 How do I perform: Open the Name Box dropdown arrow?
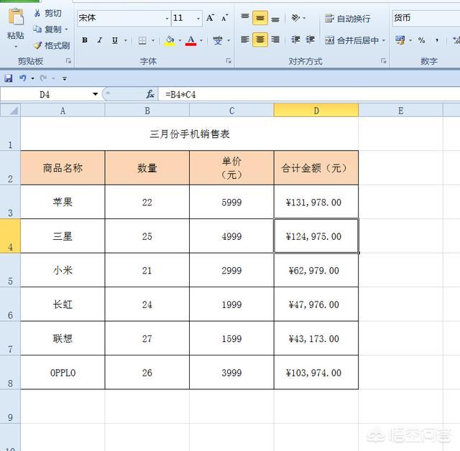coord(95,94)
